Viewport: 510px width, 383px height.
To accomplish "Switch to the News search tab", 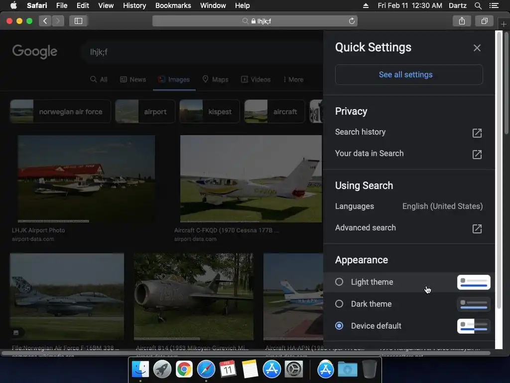I will coord(133,79).
